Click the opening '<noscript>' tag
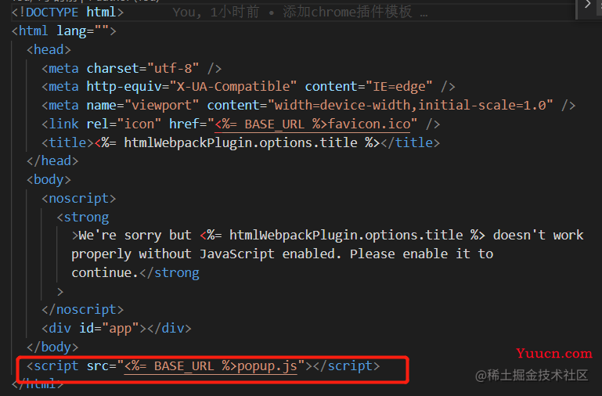This screenshot has height=396, width=602. (79, 198)
